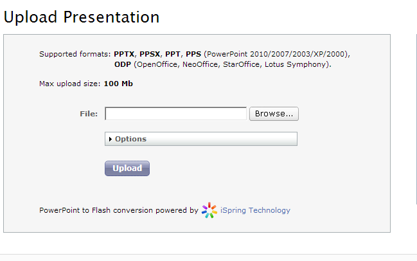
Task: Click the purple Upload button
Action: point(127,168)
